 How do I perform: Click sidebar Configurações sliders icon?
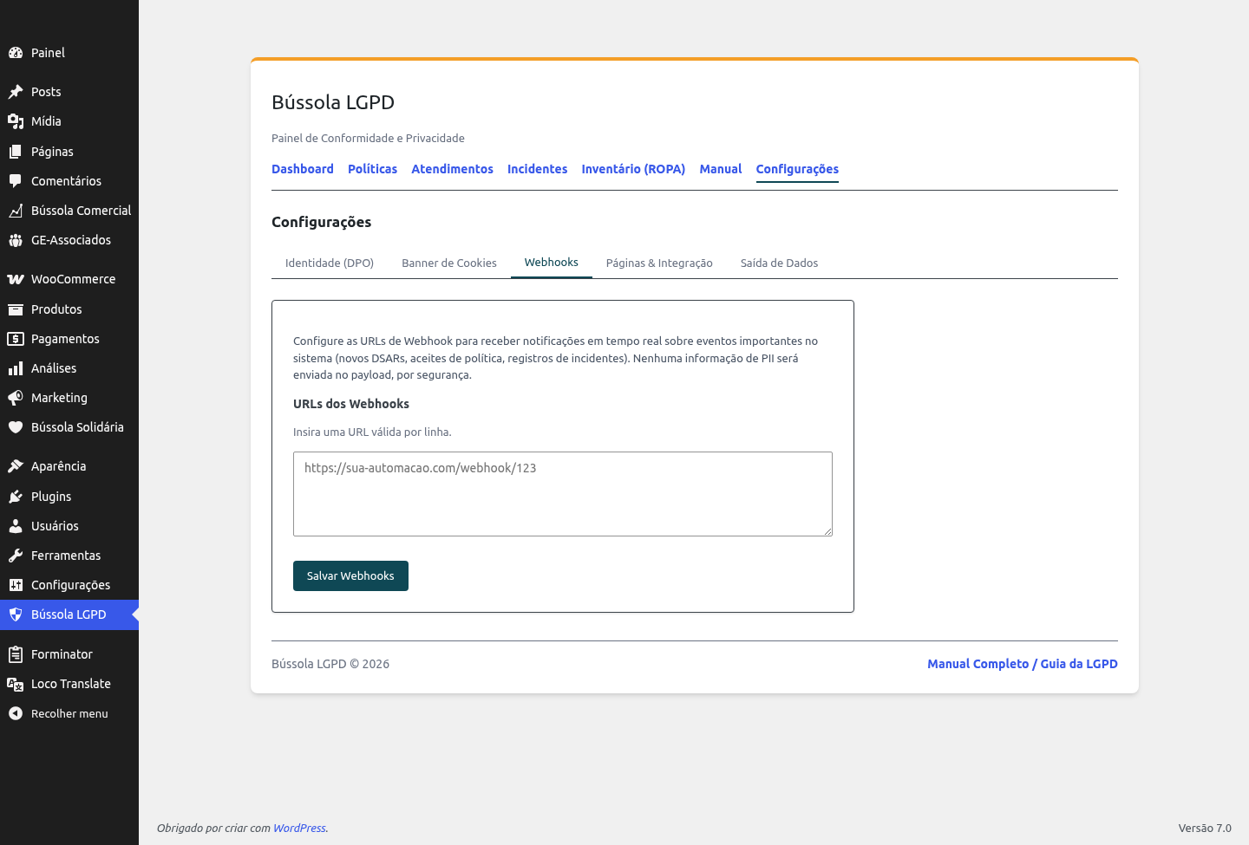16,585
